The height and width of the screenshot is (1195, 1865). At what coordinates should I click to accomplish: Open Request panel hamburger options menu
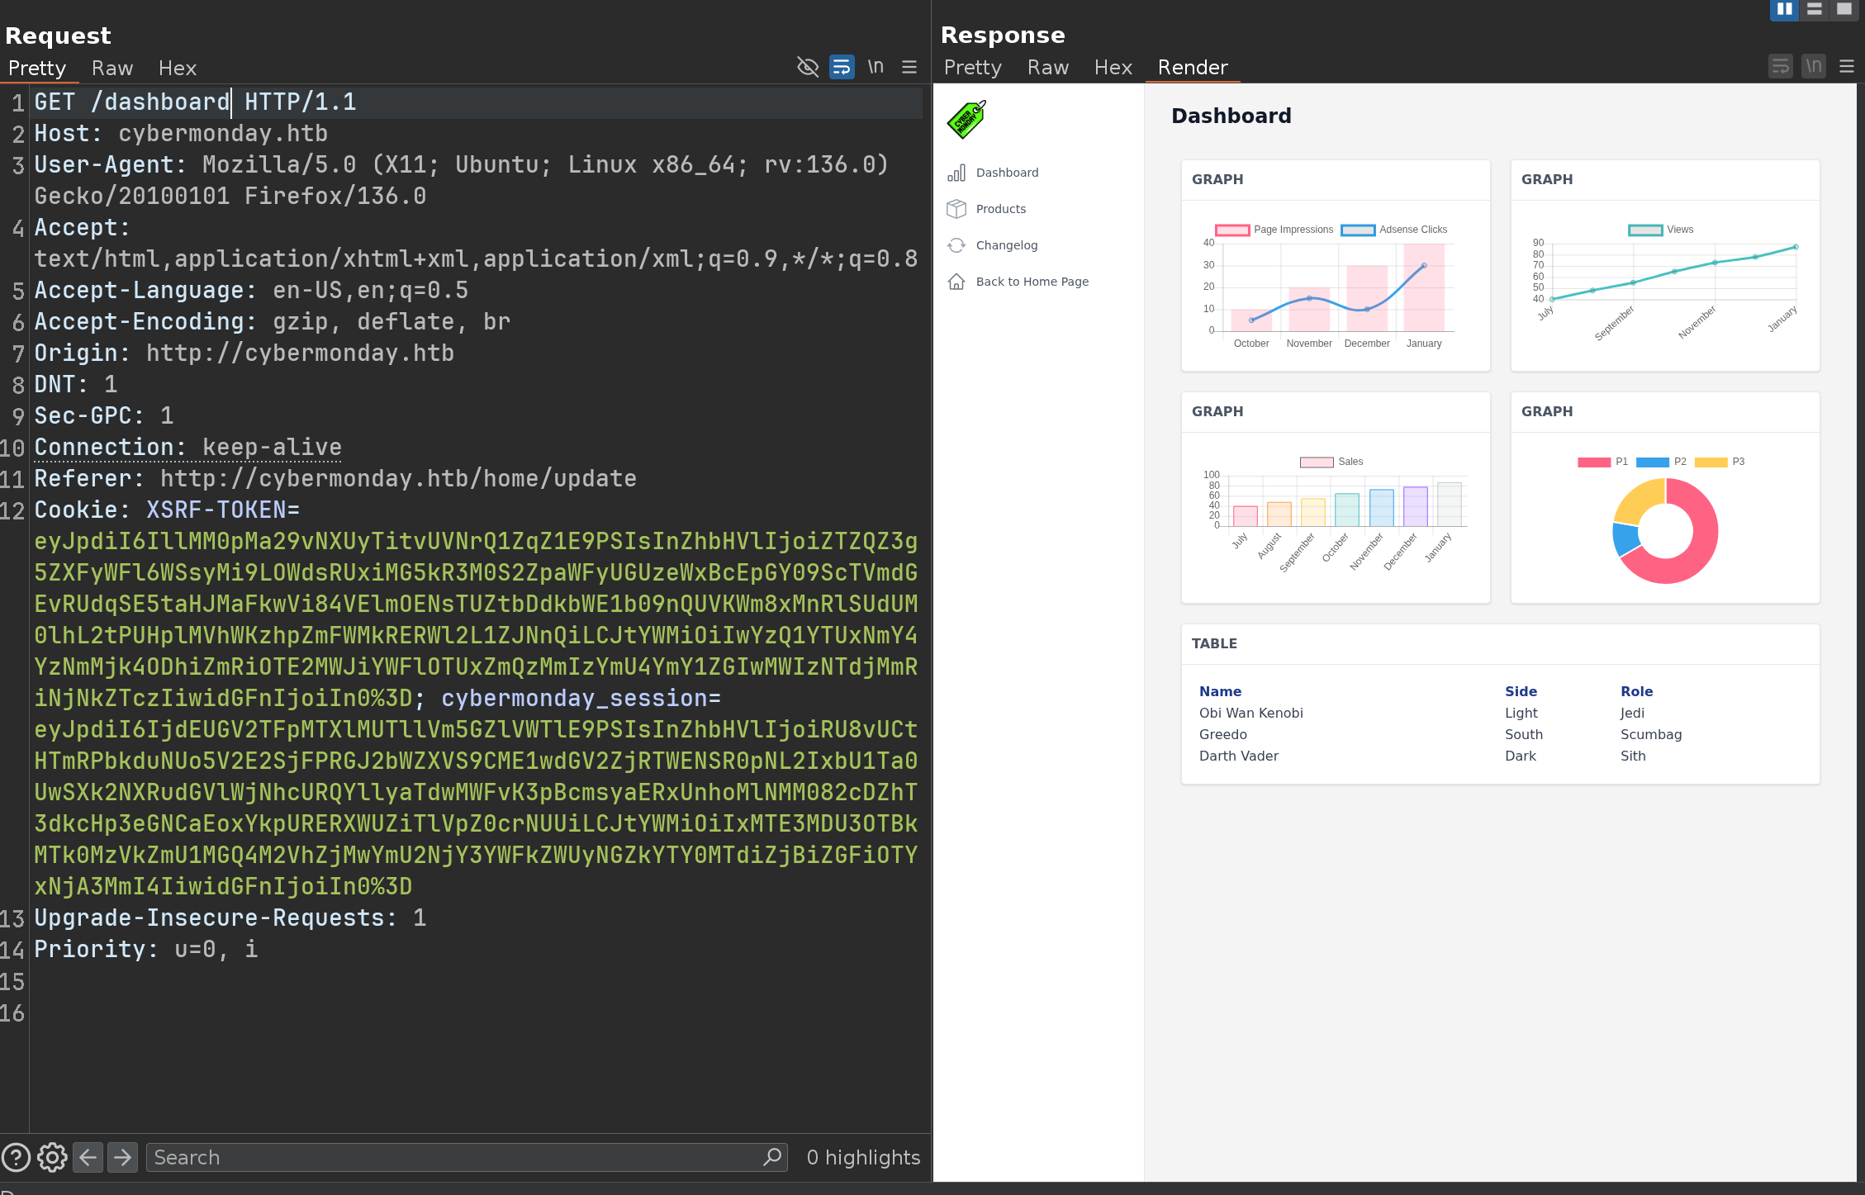coord(909,67)
